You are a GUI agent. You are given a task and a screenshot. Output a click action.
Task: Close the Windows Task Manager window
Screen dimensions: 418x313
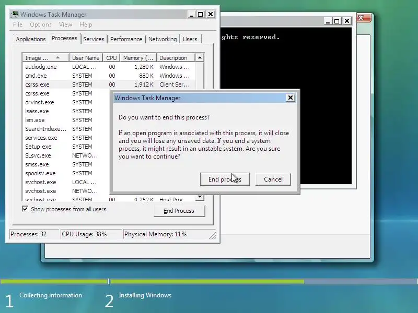pyautogui.click(x=211, y=14)
